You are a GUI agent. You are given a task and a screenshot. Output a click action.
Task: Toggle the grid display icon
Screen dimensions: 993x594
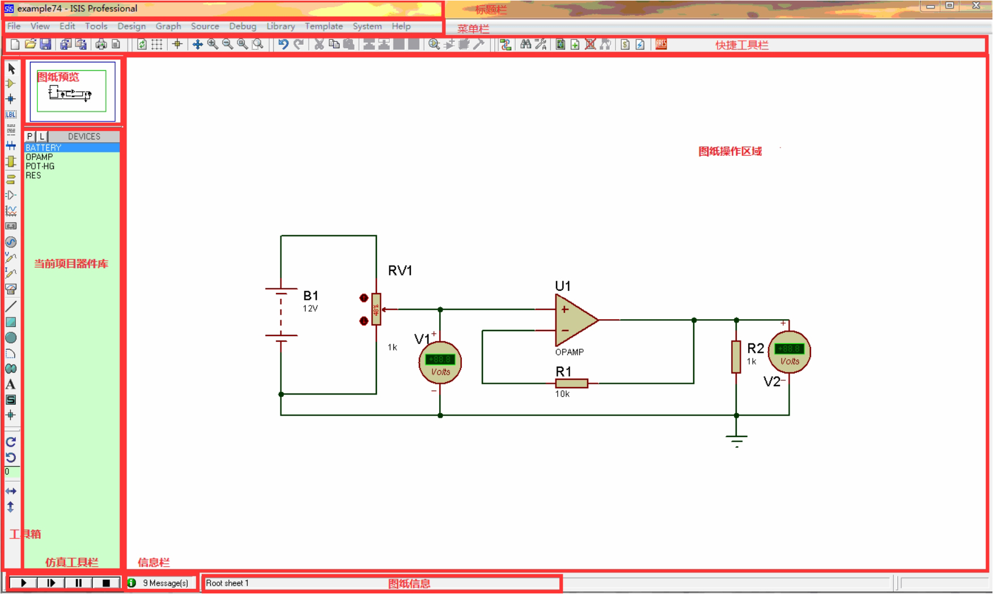[x=157, y=45]
